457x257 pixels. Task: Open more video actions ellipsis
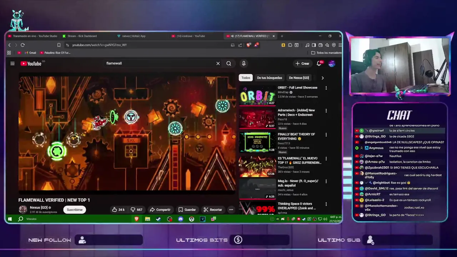(231, 210)
